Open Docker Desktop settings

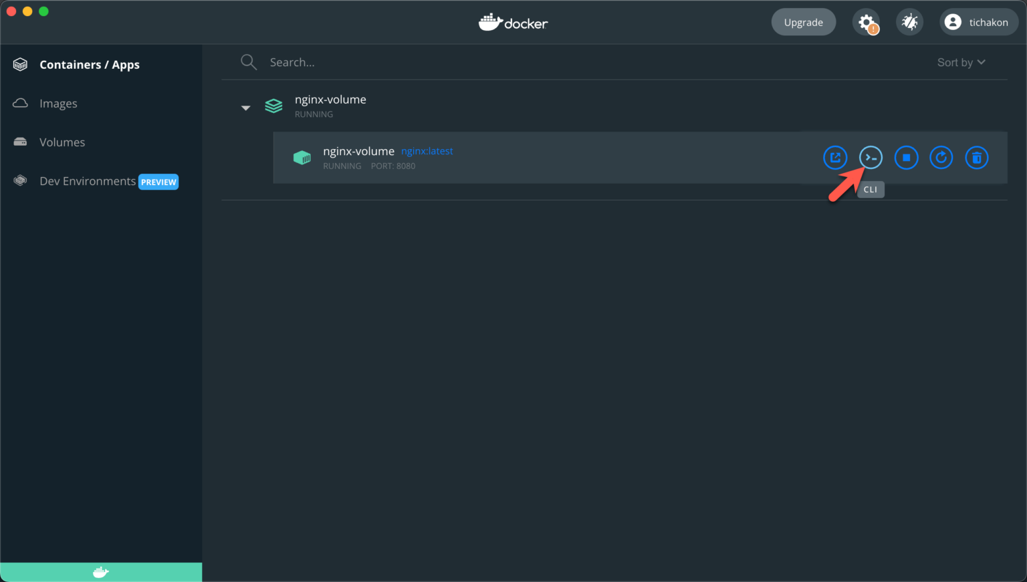(866, 21)
